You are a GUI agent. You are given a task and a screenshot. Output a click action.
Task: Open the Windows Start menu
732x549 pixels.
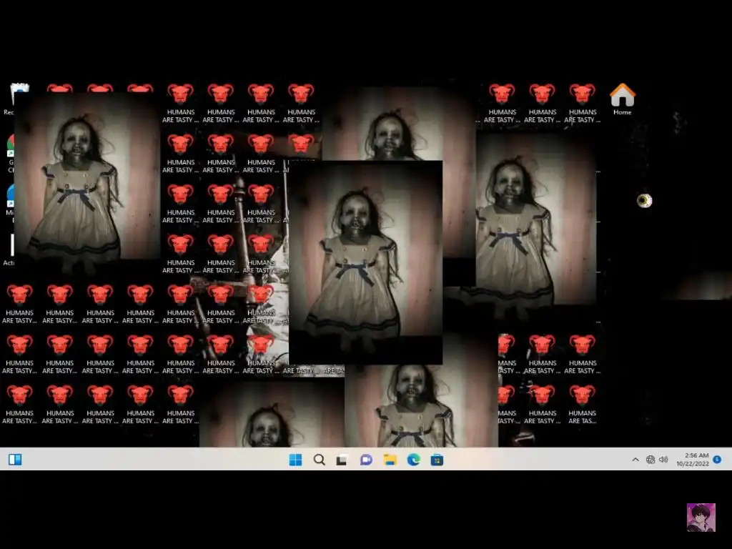(x=295, y=460)
